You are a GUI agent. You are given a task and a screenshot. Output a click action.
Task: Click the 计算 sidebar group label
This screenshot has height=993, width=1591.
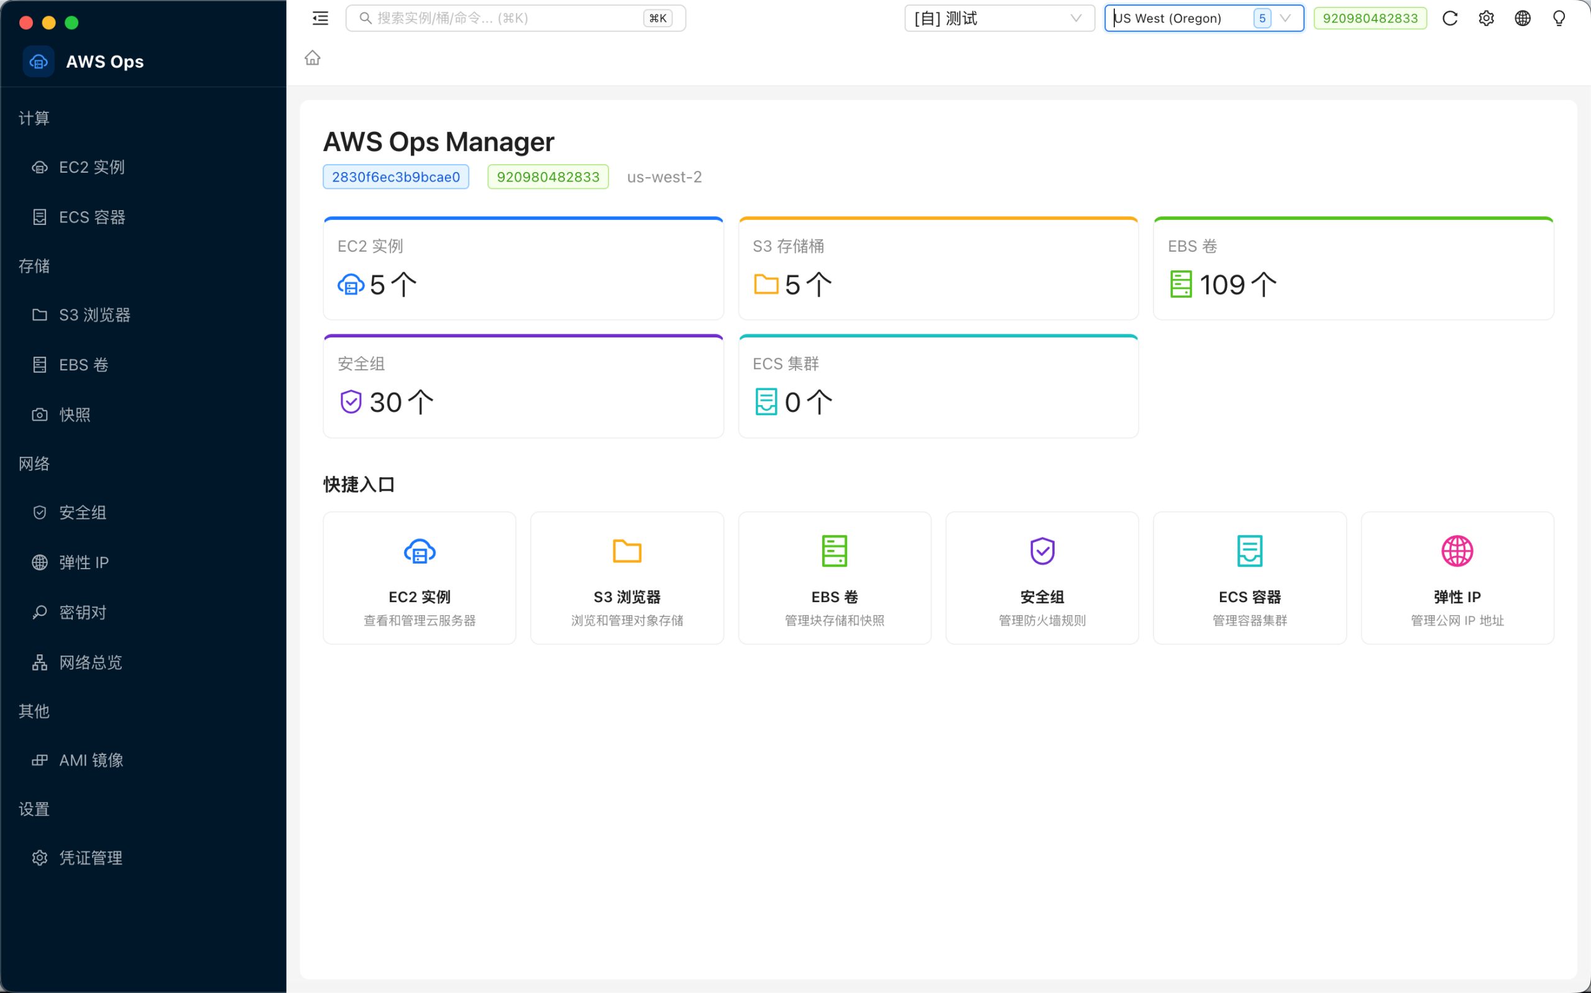34,118
